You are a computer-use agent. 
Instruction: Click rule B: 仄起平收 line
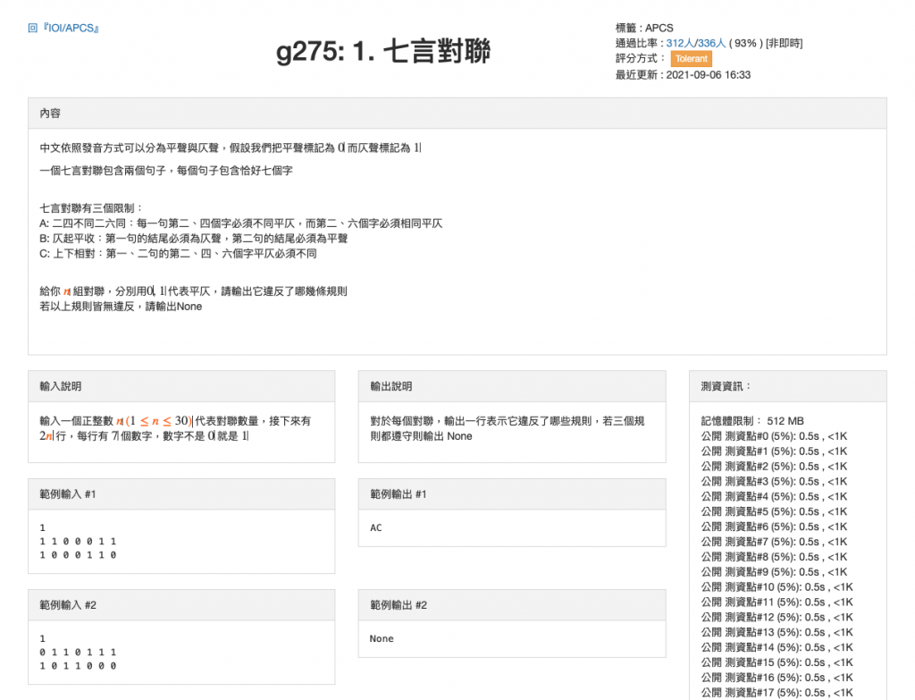(x=194, y=239)
